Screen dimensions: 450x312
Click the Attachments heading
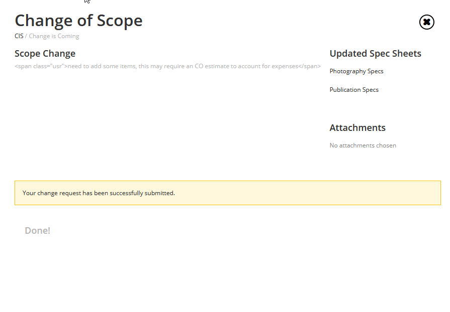pyautogui.click(x=357, y=128)
